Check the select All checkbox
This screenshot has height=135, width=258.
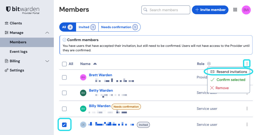point(64,64)
